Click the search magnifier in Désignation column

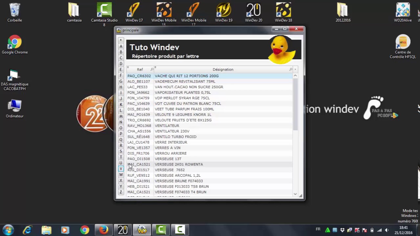291,69
